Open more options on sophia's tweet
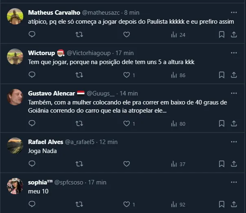The image size is (246, 213). pyautogui.click(x=234, y=182)
